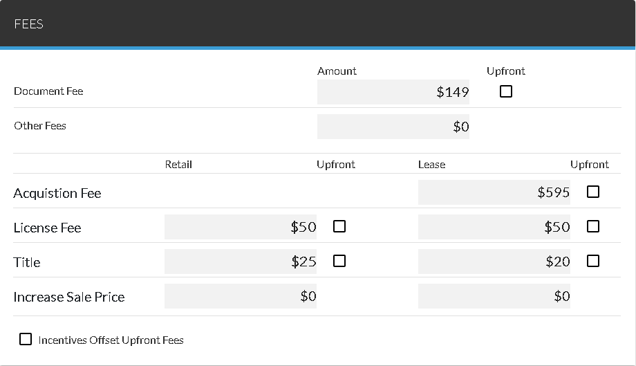Click the License Fee retail field
Viewport: 636px width, 366px height.
[x=240, y=227]
